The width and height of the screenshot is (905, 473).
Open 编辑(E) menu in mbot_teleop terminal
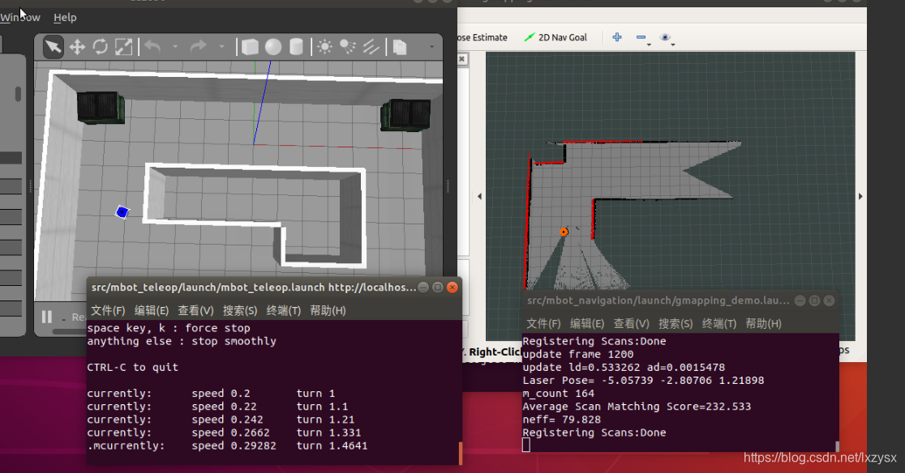tap(151, 310)
